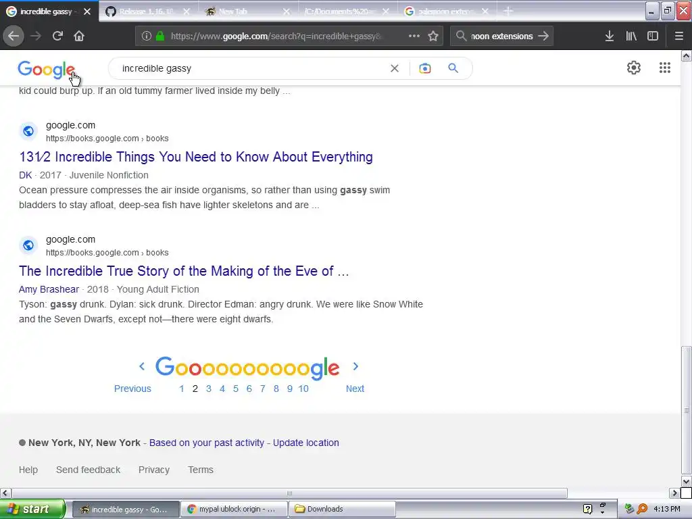This screenshot has height=519, width=692.
Task: Click the left chevron beside Gooooogle
Action: coord(142,366)
